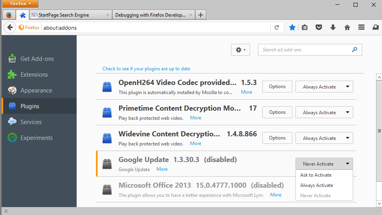Image resolution: width=382 pixels, height=215 pixels.
Task: Select Always Activate in the open list
Action: click(x=324, y=185)
